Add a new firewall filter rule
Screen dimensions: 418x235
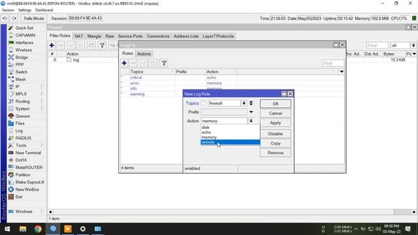point(52,45)
